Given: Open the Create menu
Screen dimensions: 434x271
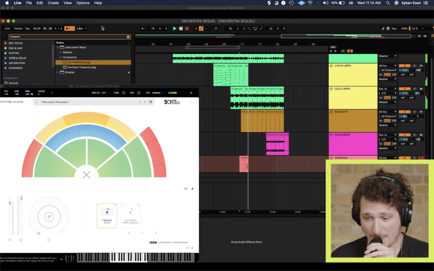Looking at the screenshot, I should pyautogui.click(x=53, y=3).
